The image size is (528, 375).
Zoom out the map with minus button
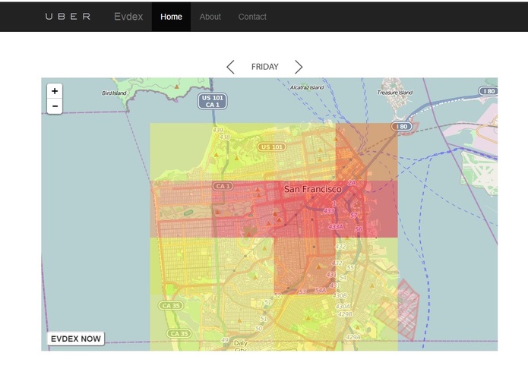(x=55, y=106)
